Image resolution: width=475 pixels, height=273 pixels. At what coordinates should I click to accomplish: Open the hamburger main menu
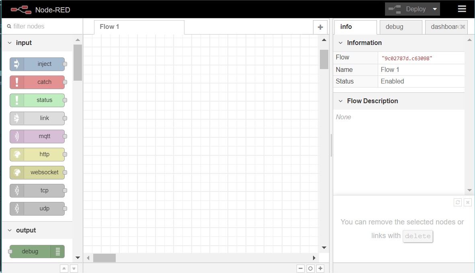(462, 9)
